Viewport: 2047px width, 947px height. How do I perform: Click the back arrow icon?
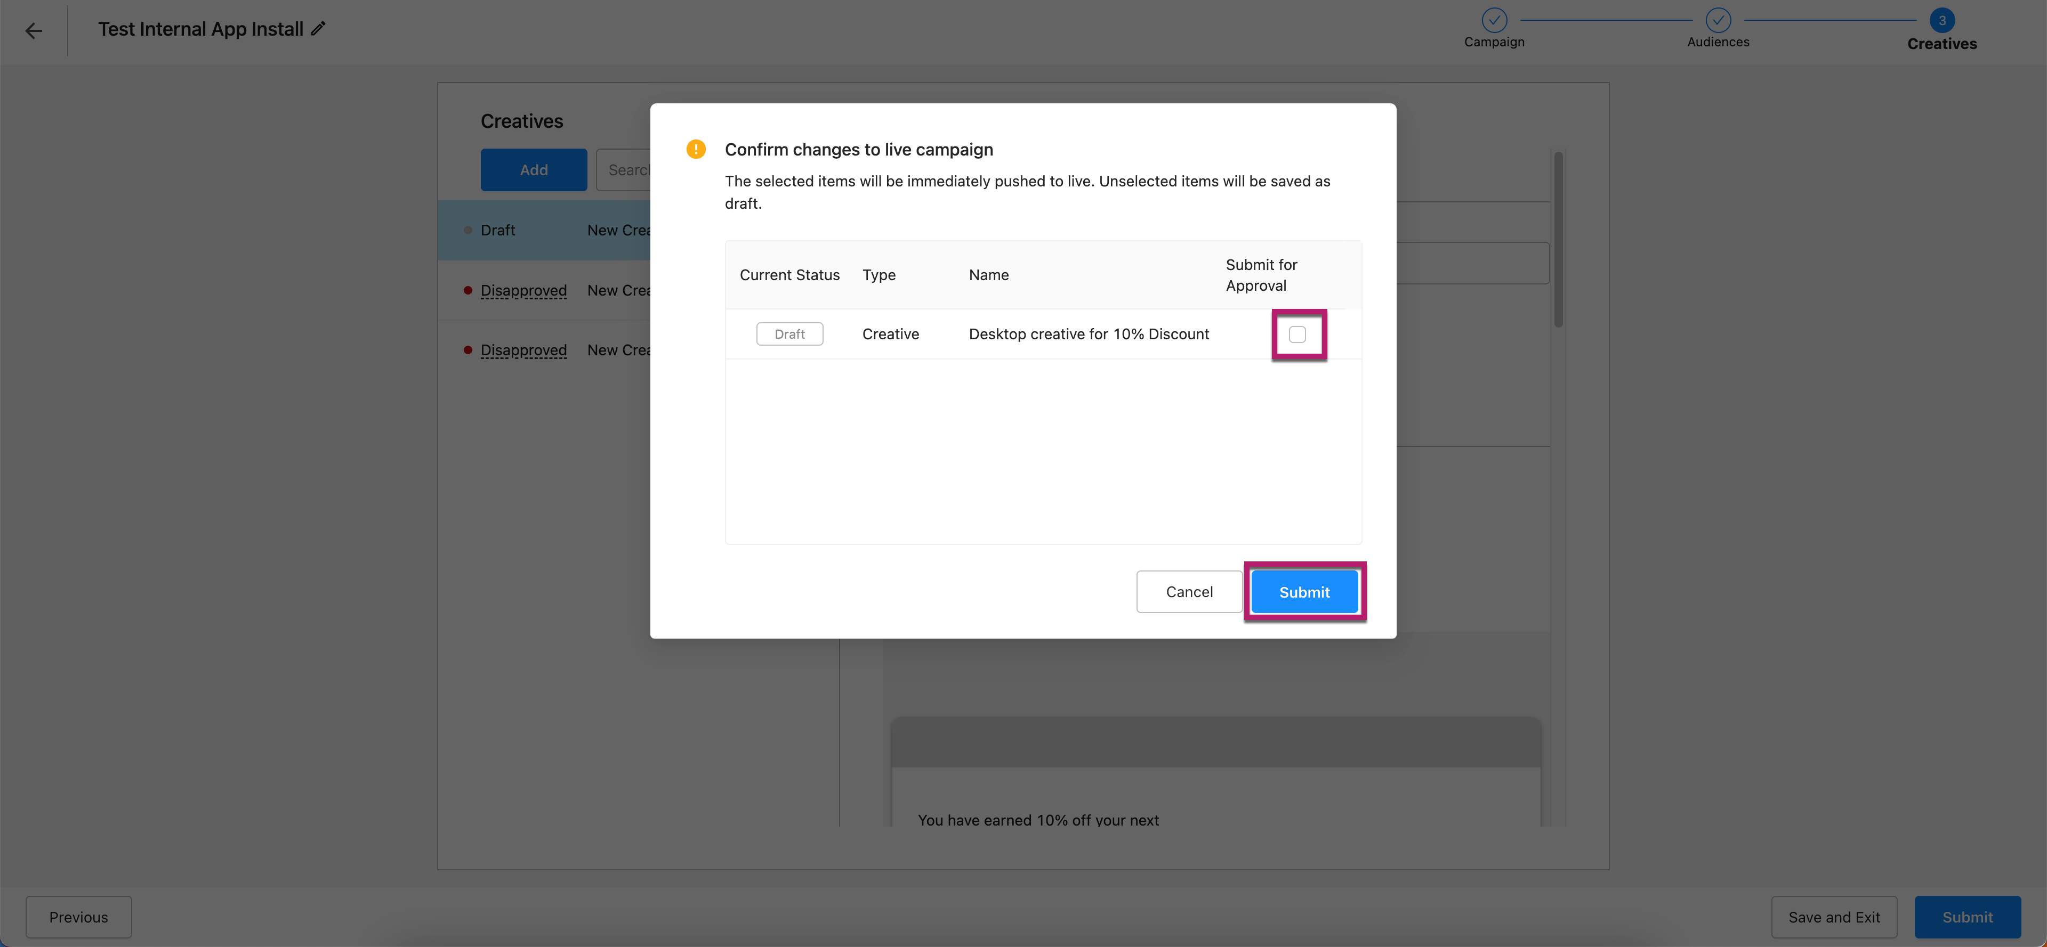tap(34, 31)
